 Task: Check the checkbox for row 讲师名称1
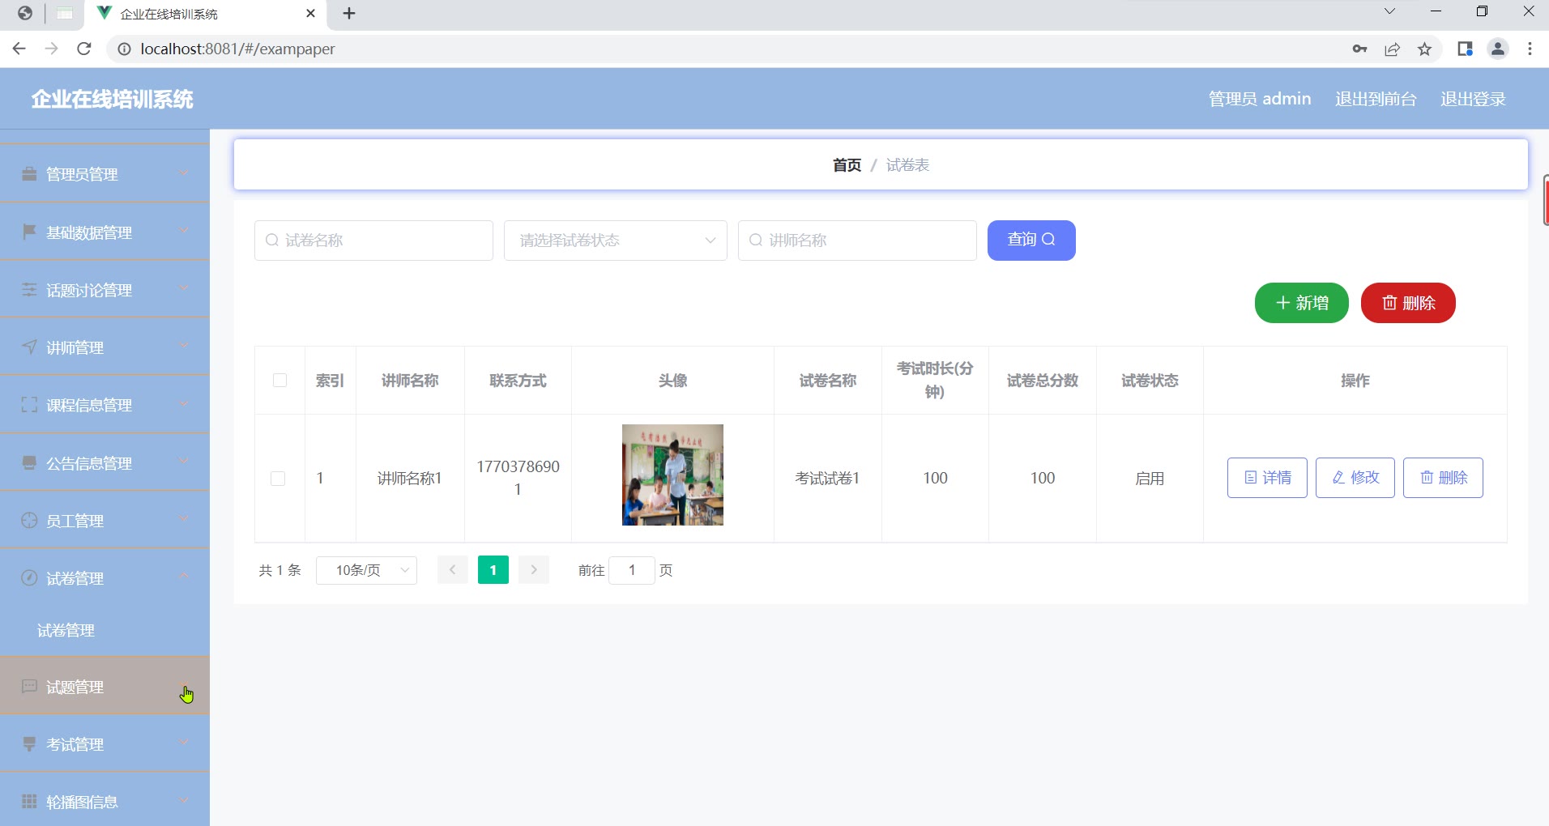pyautogui.click(x=278, y=479)
